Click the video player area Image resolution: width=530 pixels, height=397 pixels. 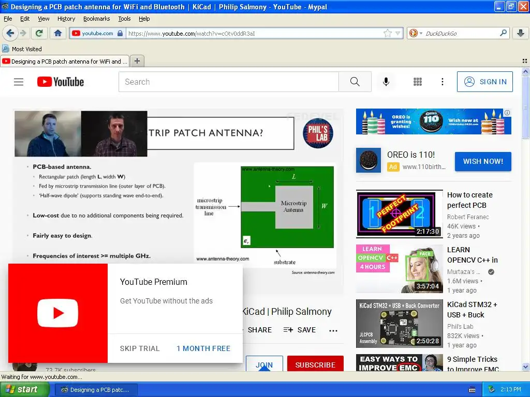(x=179, y=201)
